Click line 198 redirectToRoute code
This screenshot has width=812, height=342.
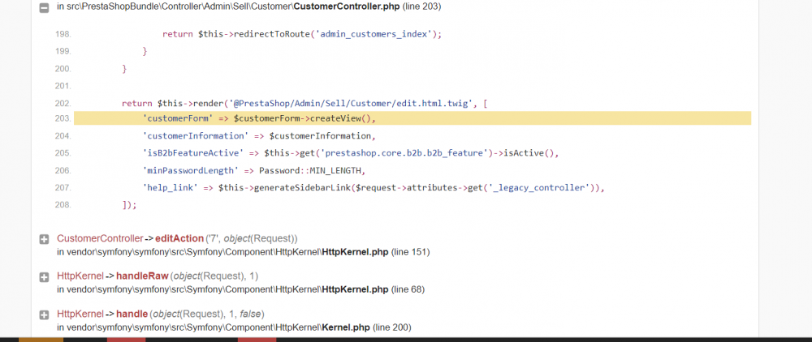pyautogui.click(x=302, y=34)
